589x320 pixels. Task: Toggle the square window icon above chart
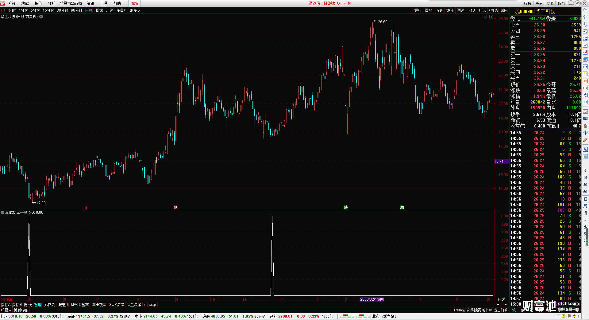point(491,17)
